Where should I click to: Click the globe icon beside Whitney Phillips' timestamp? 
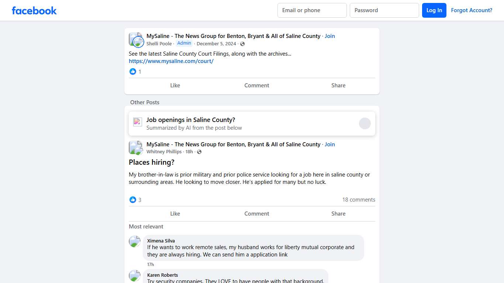(199, 151)
